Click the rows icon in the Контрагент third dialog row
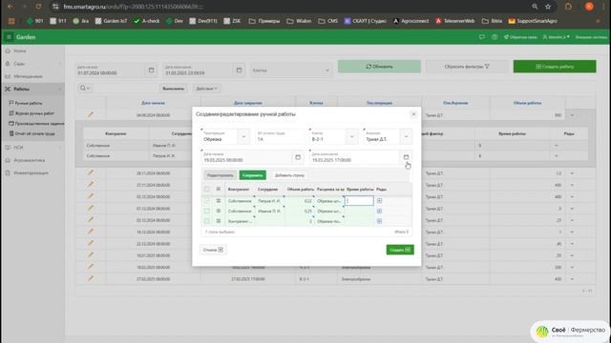This screenshot has width=611, height=343. (379, 221)
